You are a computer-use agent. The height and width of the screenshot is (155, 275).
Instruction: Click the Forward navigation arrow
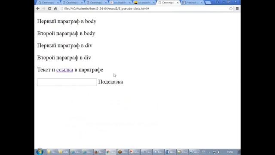click(x=44, y=9)
